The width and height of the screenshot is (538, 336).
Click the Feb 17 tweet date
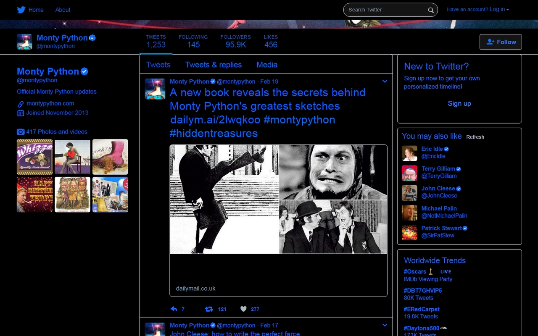pos(269,325)
